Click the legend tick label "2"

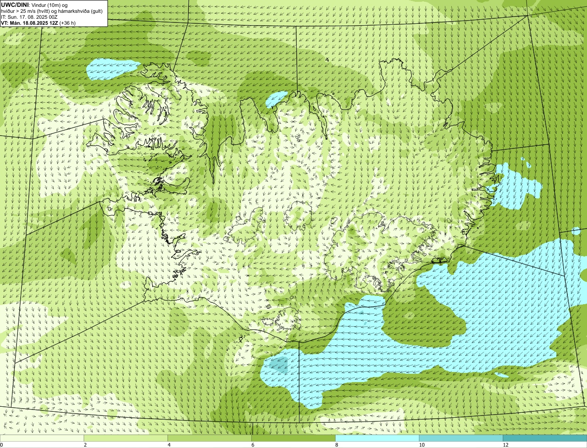(85, 445)
